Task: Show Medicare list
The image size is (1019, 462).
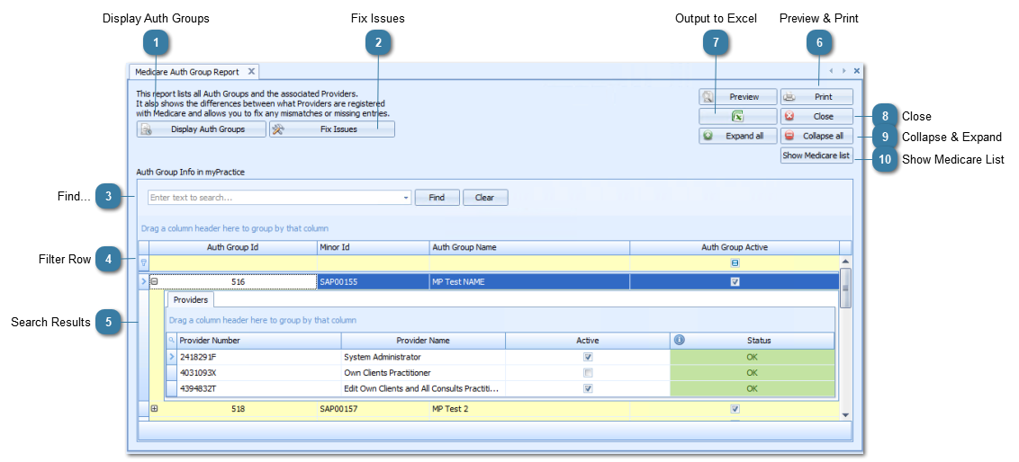Action: [x=816, y=155]
